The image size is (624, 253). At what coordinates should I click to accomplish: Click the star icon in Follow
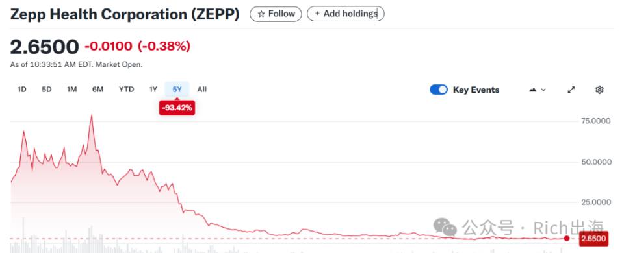pos(261,14)
